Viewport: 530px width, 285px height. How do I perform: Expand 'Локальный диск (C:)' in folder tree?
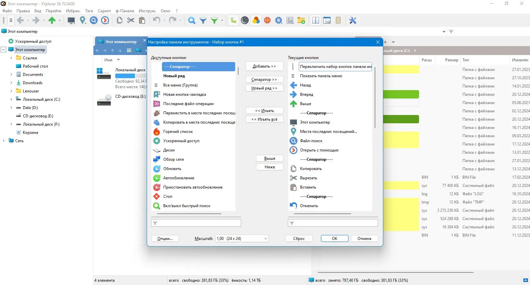[x=11, y=99]
